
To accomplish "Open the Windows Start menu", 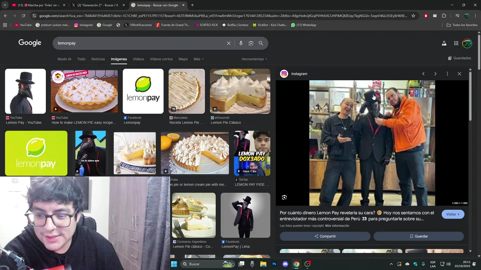I will (174, 264).
